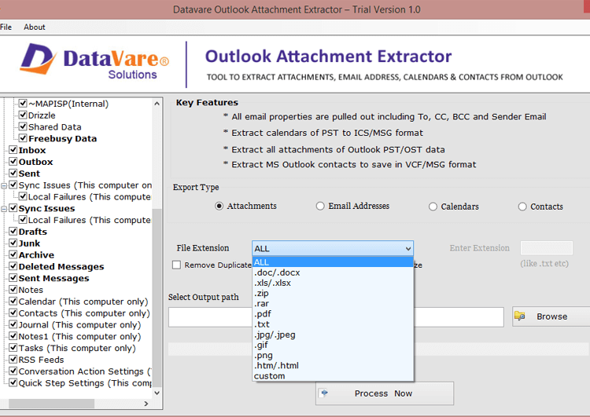Uncheck the Drafts folder checkbox

pyautogui.click(x=13, y=232)
